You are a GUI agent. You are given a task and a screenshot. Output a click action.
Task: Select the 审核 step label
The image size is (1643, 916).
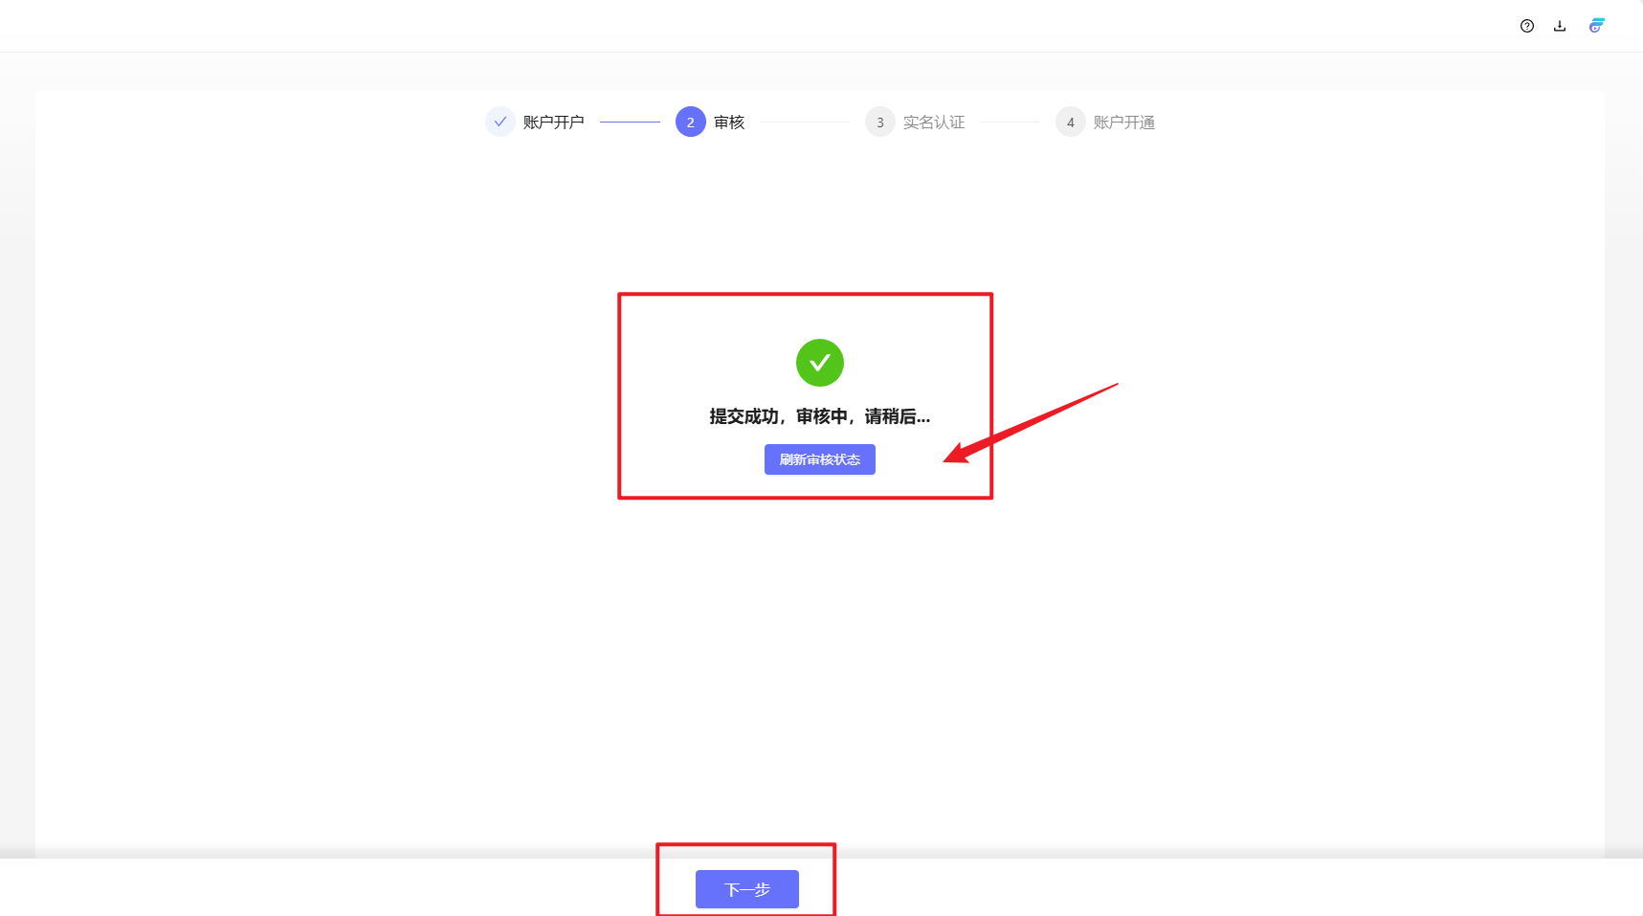coord(729,123)
